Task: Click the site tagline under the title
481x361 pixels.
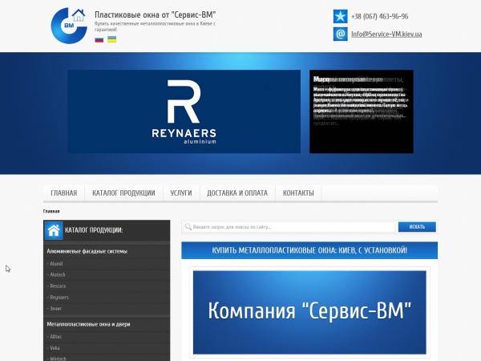Action: point(156,26)
